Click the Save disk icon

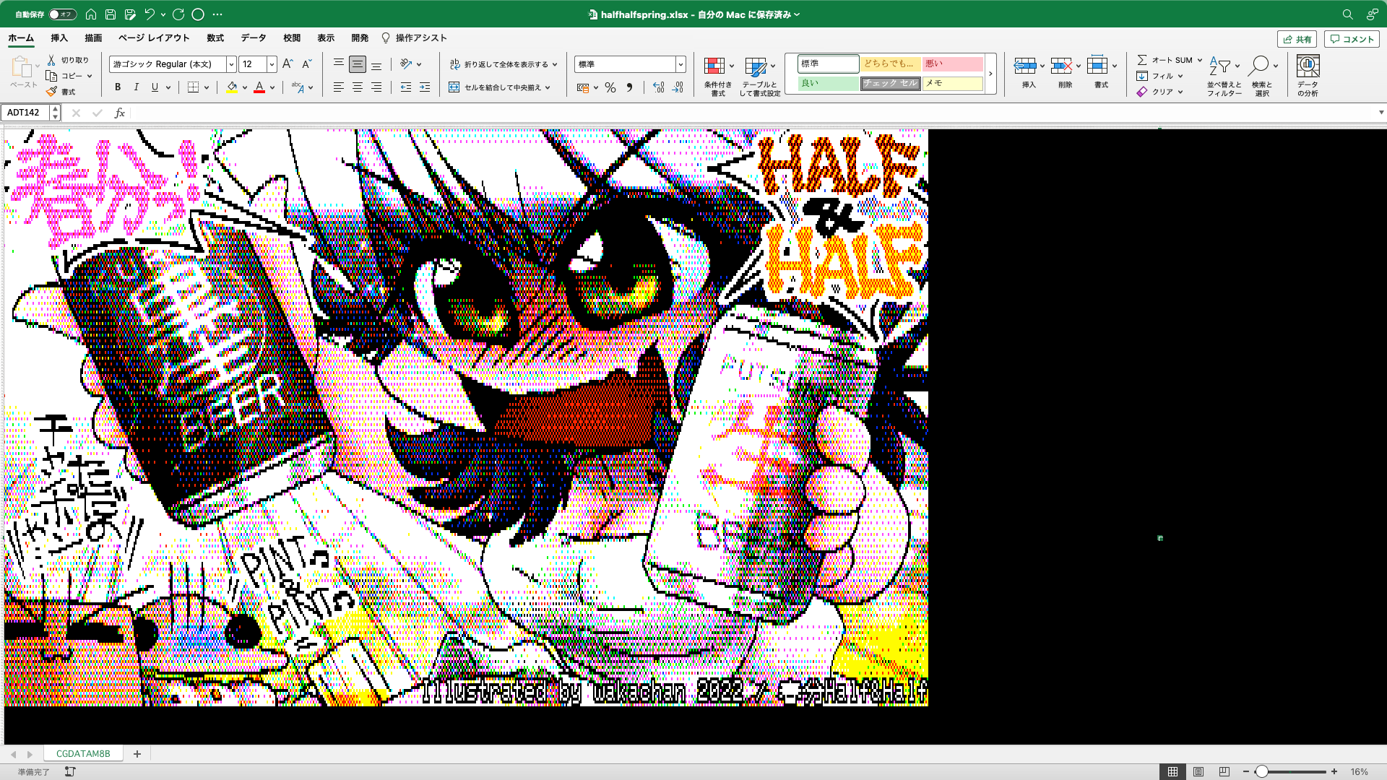pyautogui.click(x=111, y=14)
